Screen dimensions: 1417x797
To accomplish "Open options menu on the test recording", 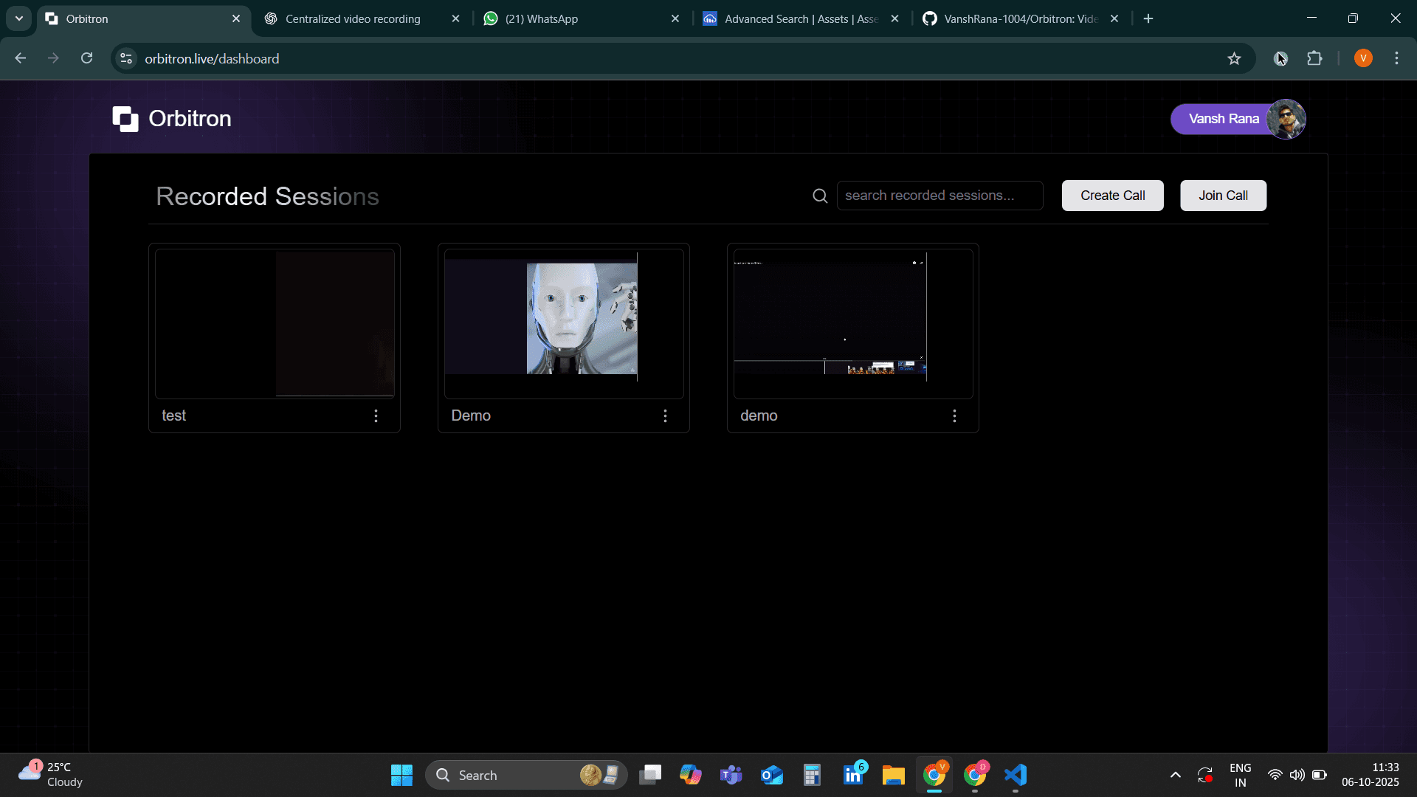I will [376, 415].
